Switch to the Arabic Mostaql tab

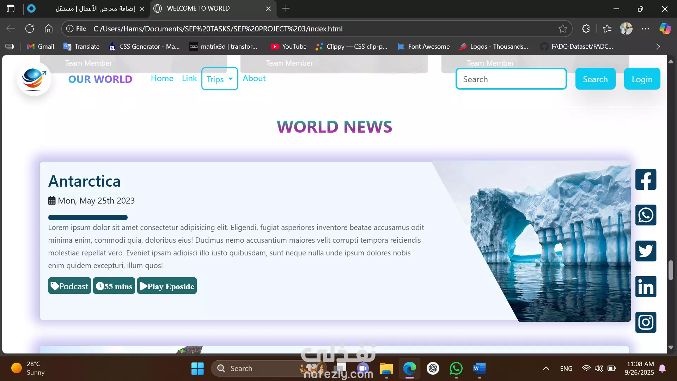pyautogui.click(x=95, y=8)
